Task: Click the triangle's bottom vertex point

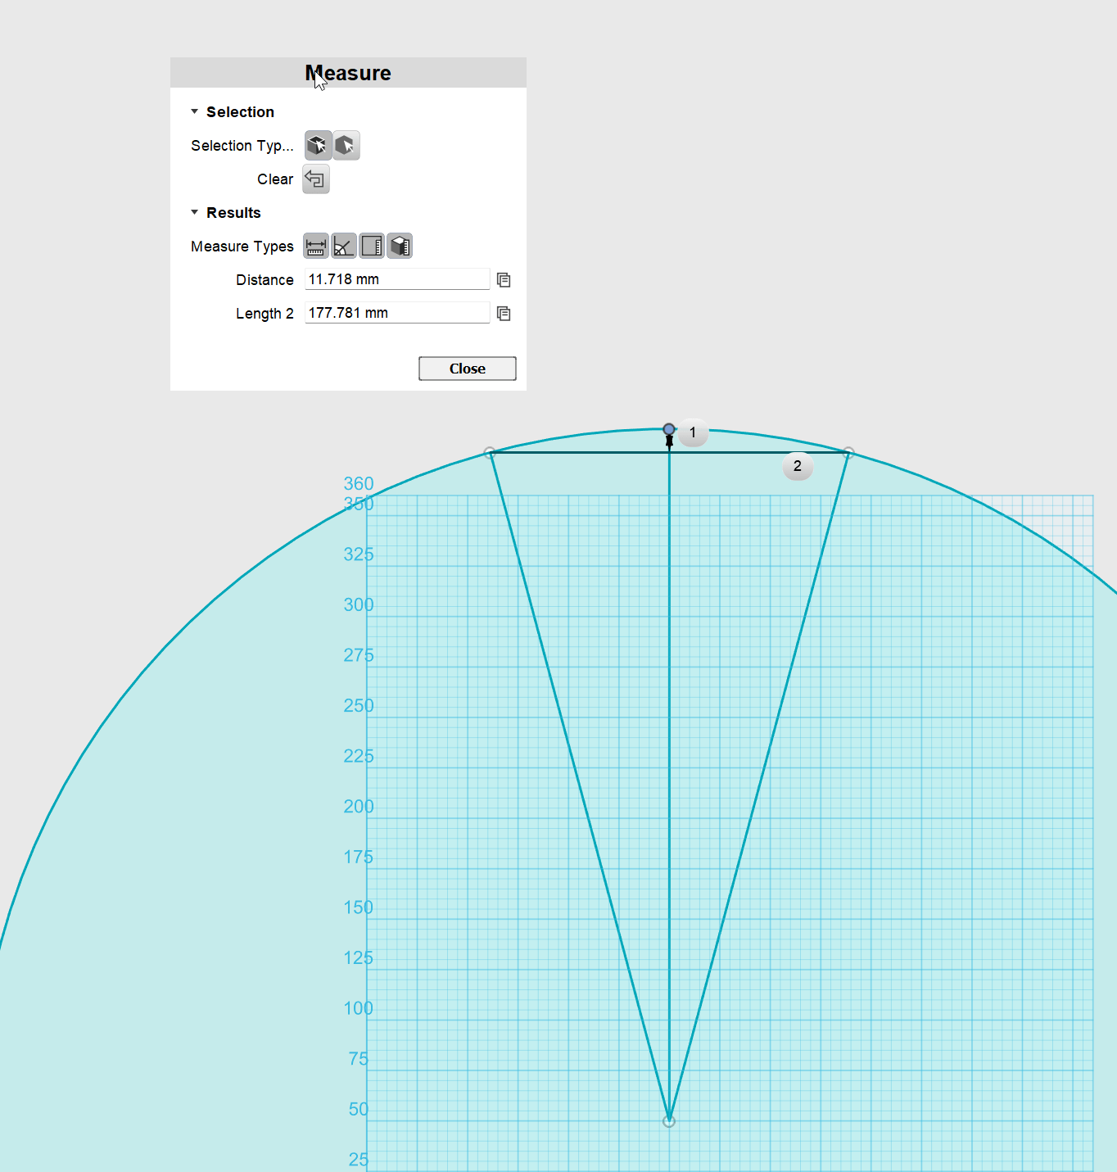Action: click(x=669, y=1121)
